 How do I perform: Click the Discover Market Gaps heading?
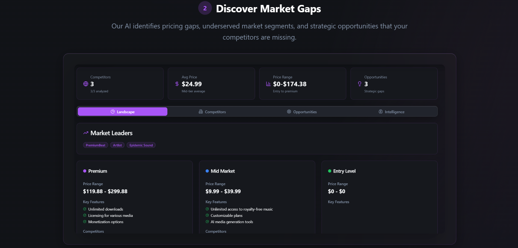coord(268,9)
